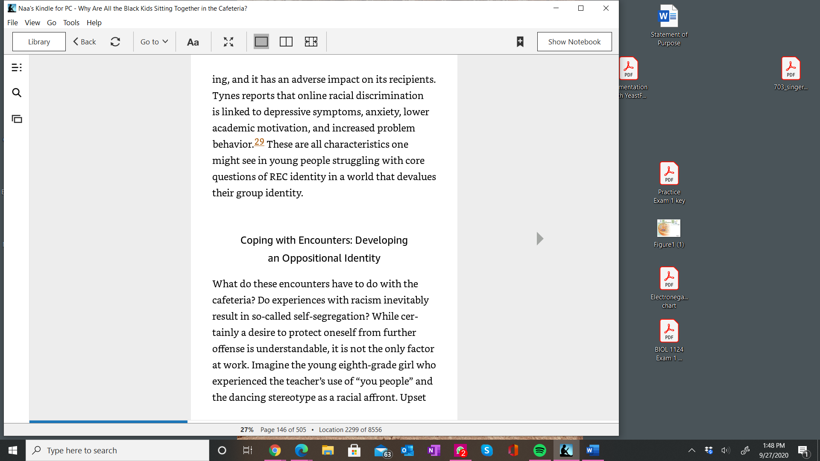This screenshot has height=461, width=820.
Task: Open the flashcards icon in sidebar
Action: (x=17, y=119)
